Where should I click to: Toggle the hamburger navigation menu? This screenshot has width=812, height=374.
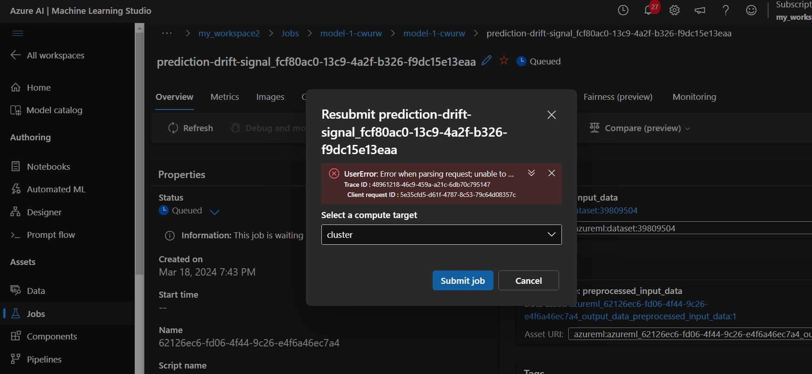17,33
